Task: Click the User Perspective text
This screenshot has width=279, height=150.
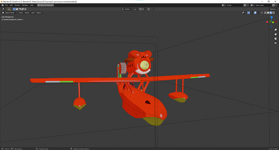Action: point(7,17)
